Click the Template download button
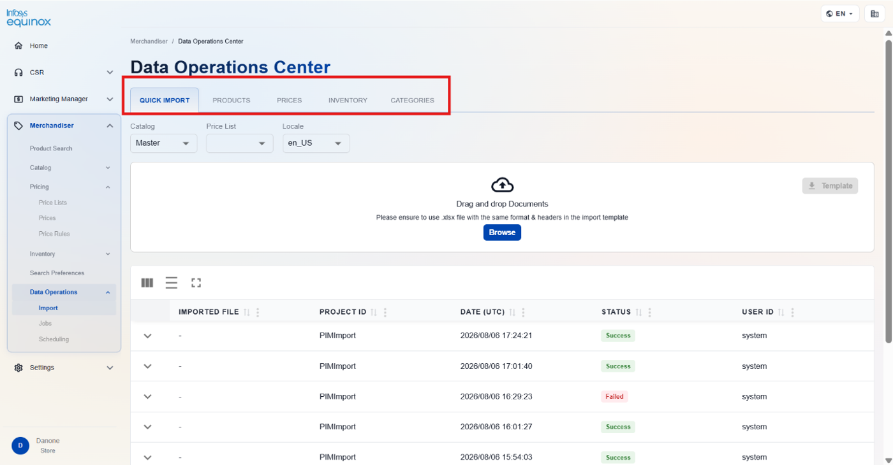 tap(830, 186)
